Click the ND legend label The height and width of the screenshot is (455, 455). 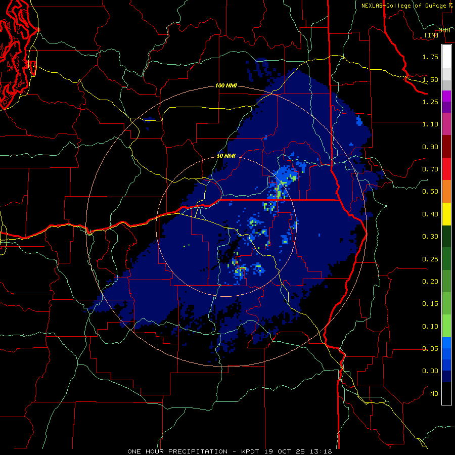click(x=434, y=394)
